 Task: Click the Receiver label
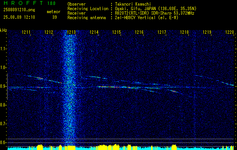pos(76,13)
